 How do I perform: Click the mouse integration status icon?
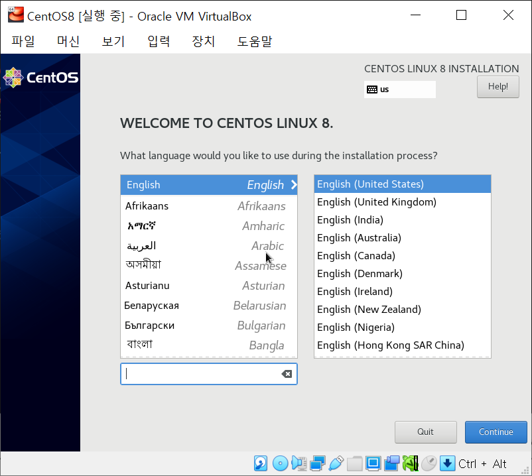point(429,463)
